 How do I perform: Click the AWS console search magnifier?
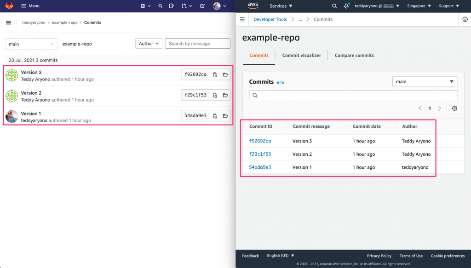point(334,6)
